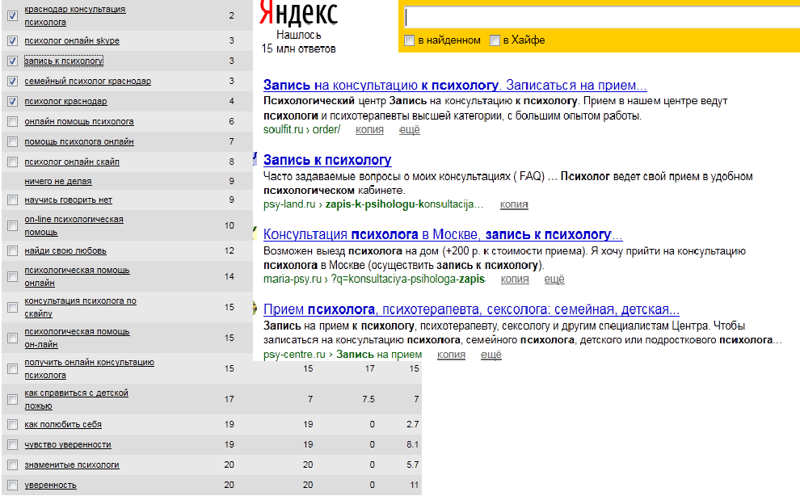Viewport: 800px width, 496px height.
Task: Enable the "в найденном" search option
Action: pyautogui.click(x=409, y=39)
